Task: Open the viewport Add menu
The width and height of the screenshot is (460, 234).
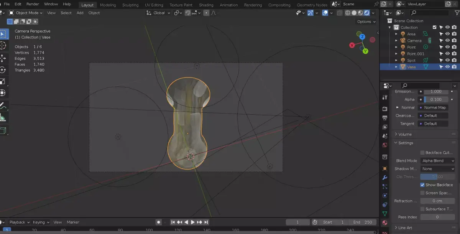Action: point(80,13)
